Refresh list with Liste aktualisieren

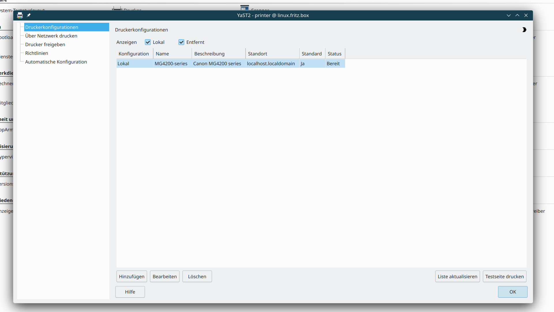[457, 276]
